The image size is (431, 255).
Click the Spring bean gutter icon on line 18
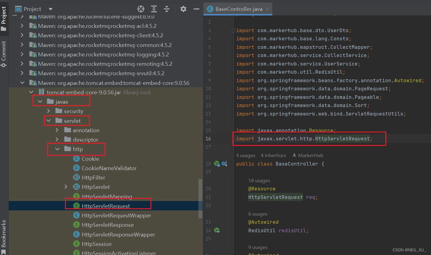(217, 164)
